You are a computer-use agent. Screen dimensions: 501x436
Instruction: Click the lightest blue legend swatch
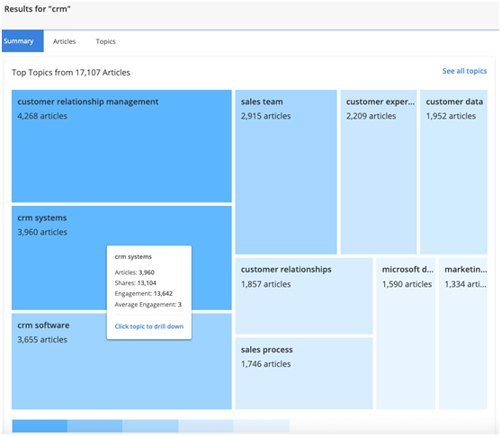(262, 426)
